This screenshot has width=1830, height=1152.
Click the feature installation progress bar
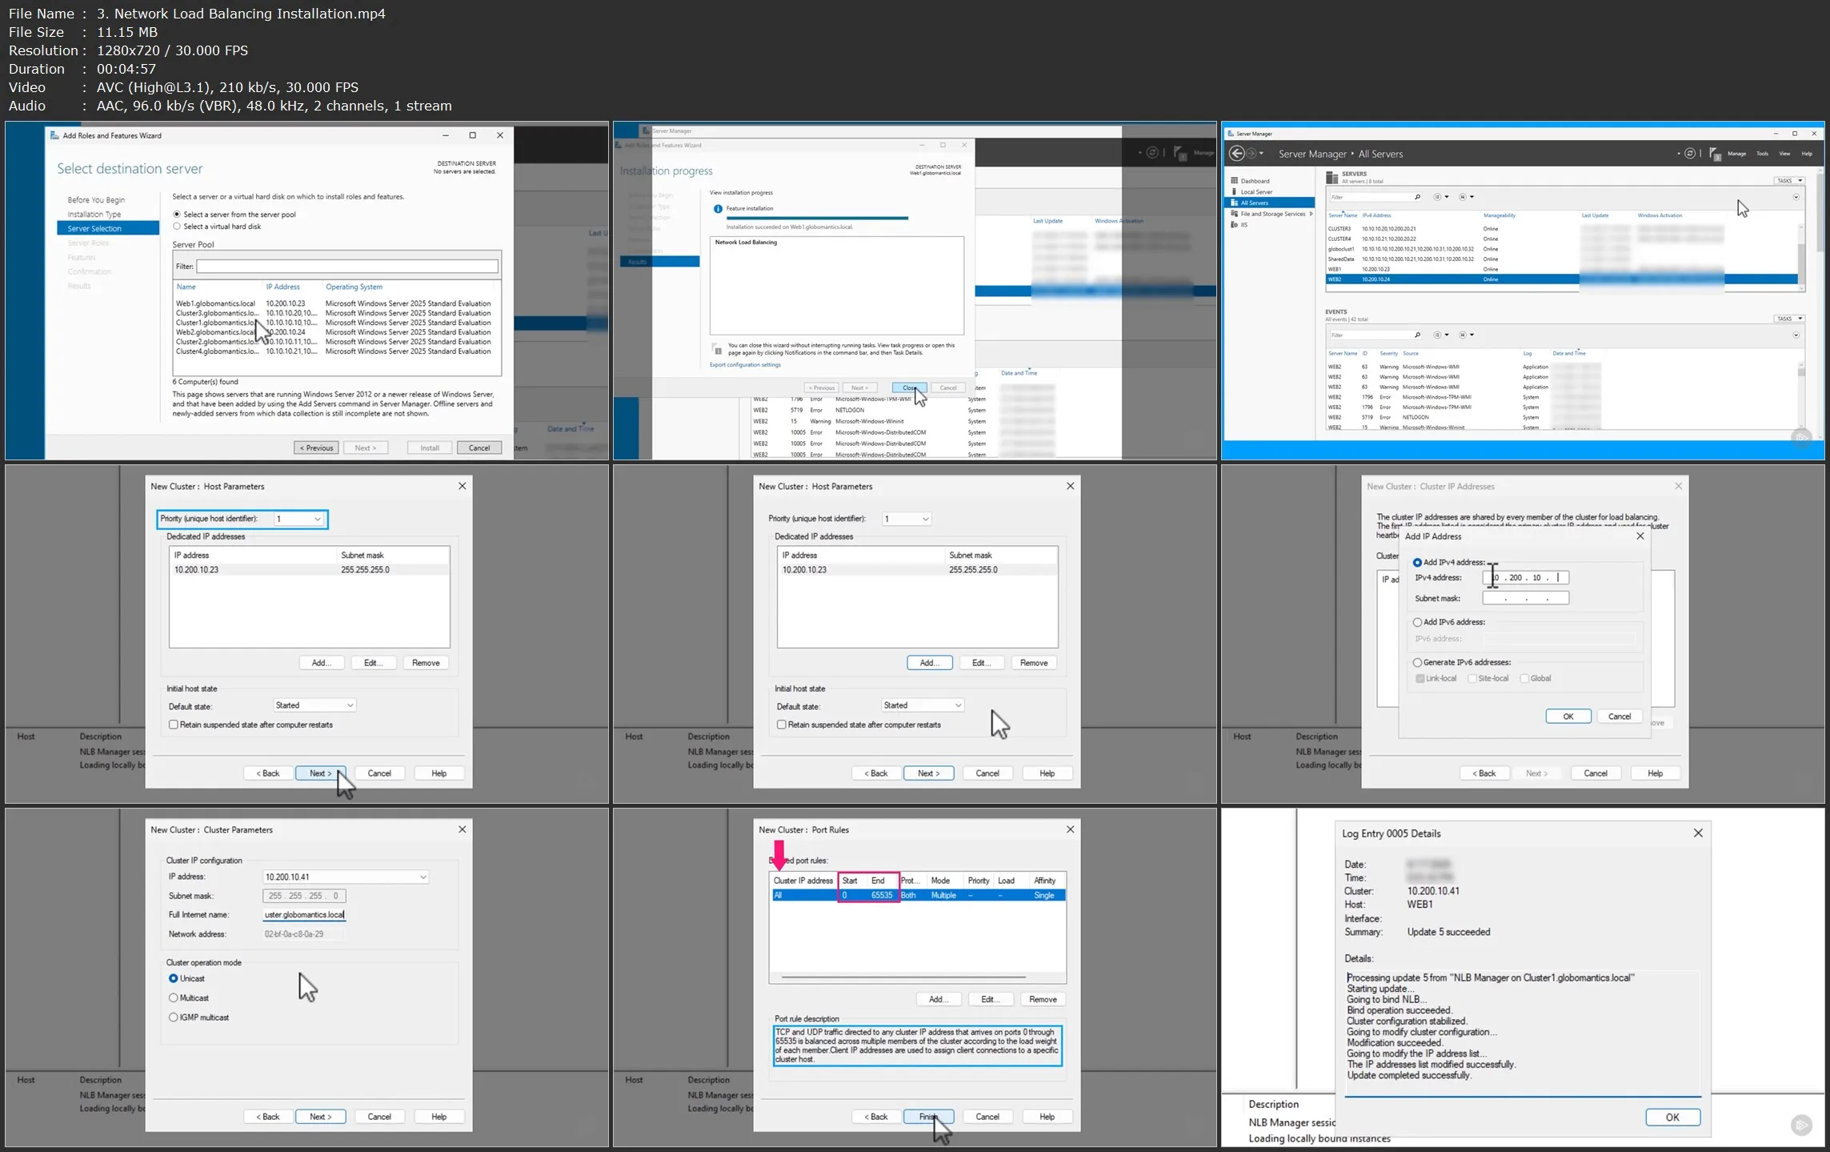[x=817, y=218]
